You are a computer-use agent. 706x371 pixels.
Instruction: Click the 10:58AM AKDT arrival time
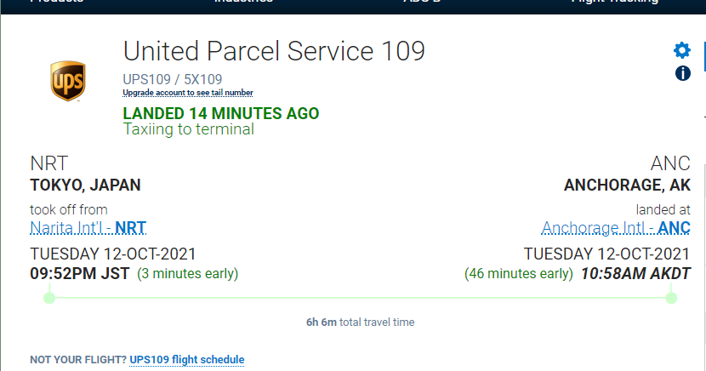(635, 273)
